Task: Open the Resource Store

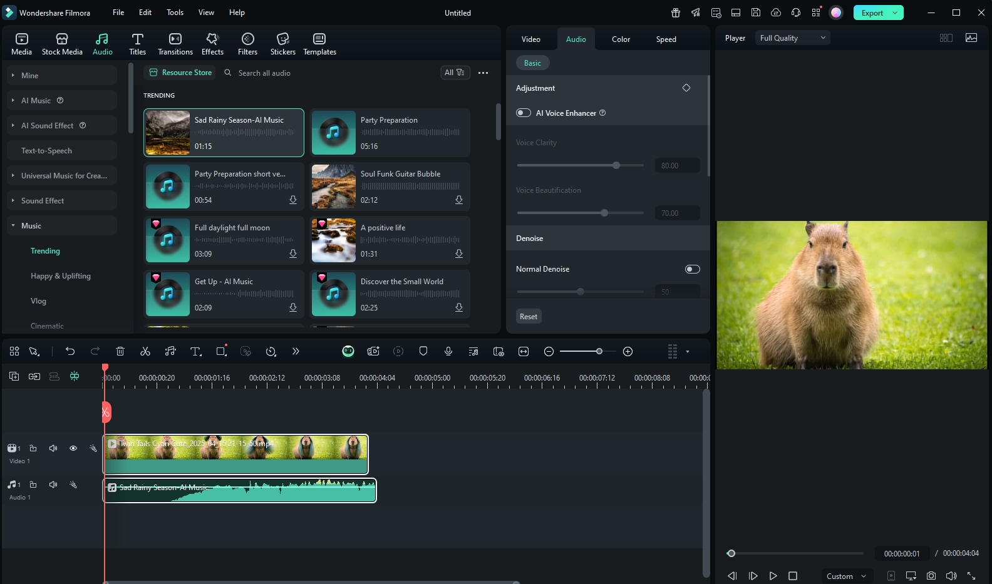Action: (180, 73)
